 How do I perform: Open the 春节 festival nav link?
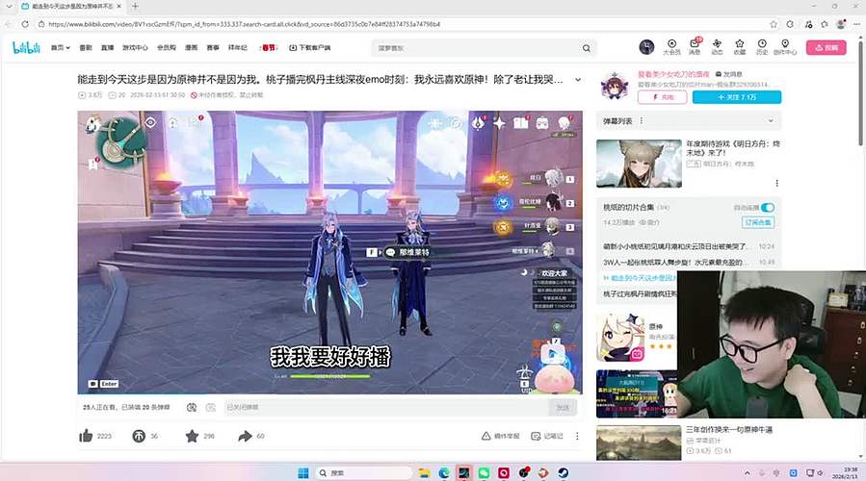pyautogui.click(x=268, y=48)
